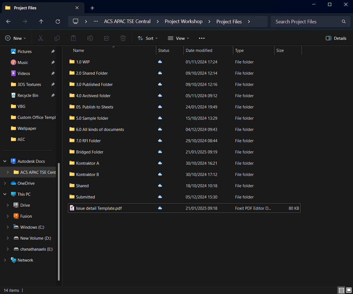
Task: Select the Rename icon in the toolbar
Action: click(90, 38)
